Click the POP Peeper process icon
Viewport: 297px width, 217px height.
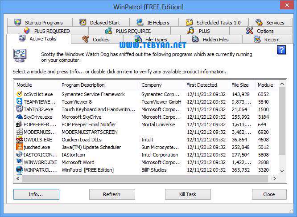tap(19, 124)
